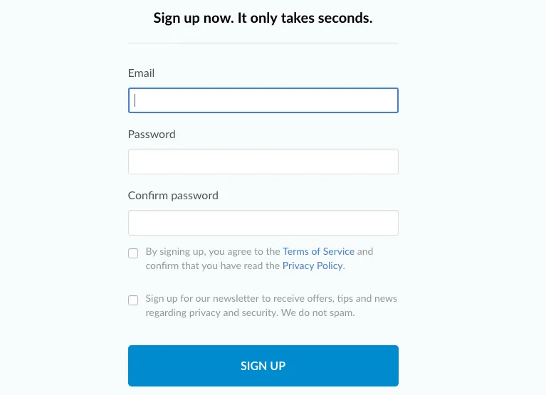Click the Email field label

coord(141,73)
